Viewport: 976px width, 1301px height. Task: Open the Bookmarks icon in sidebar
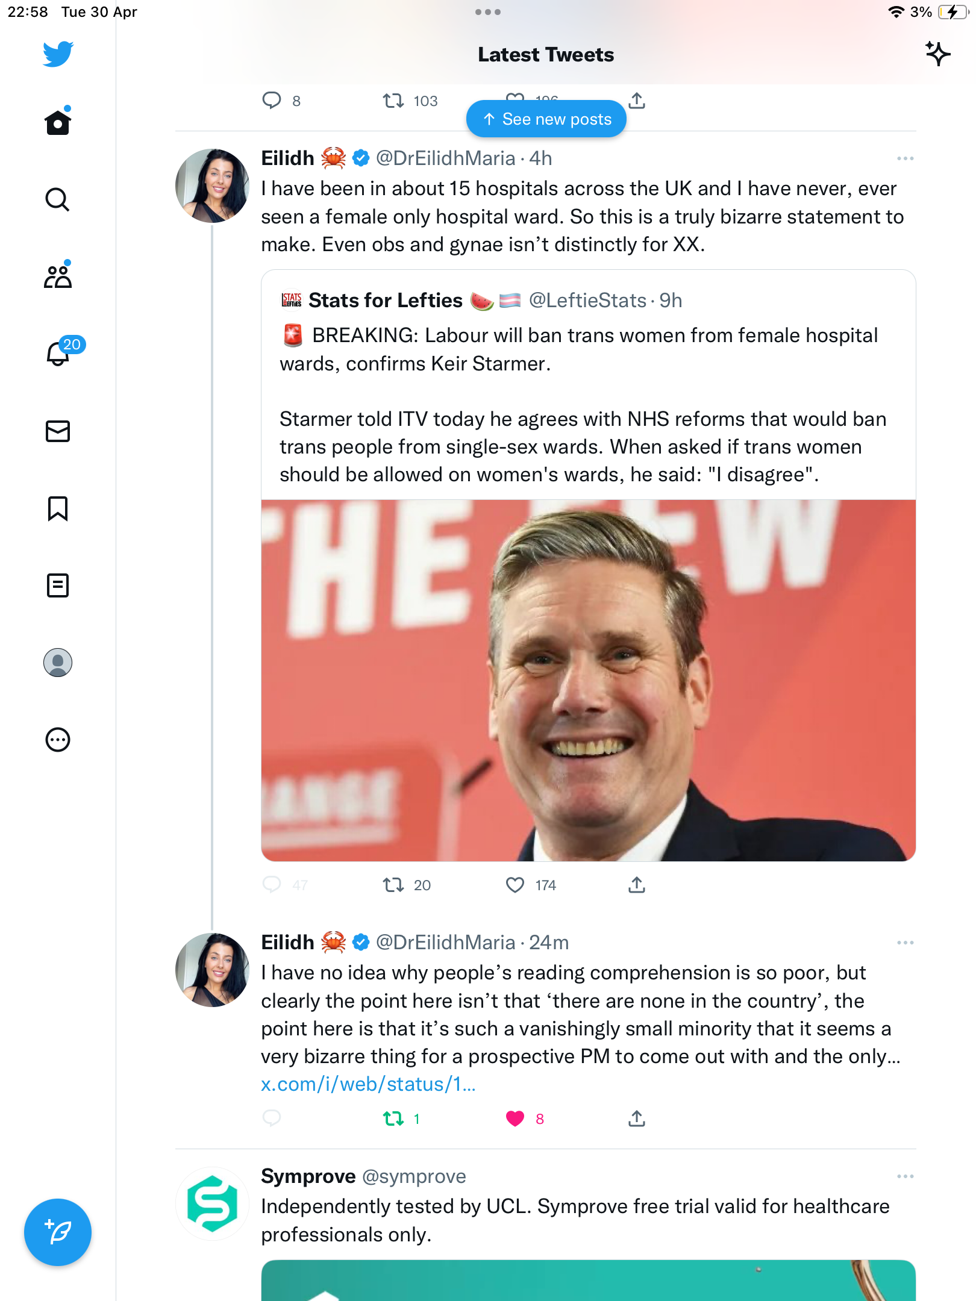coord(58,508)
